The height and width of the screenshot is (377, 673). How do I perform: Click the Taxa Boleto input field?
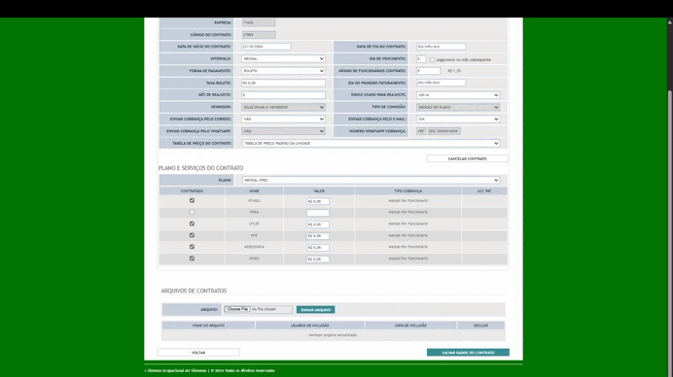click(283, 83)
